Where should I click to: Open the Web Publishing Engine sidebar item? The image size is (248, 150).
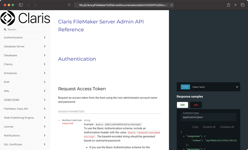tap(19, 118)
